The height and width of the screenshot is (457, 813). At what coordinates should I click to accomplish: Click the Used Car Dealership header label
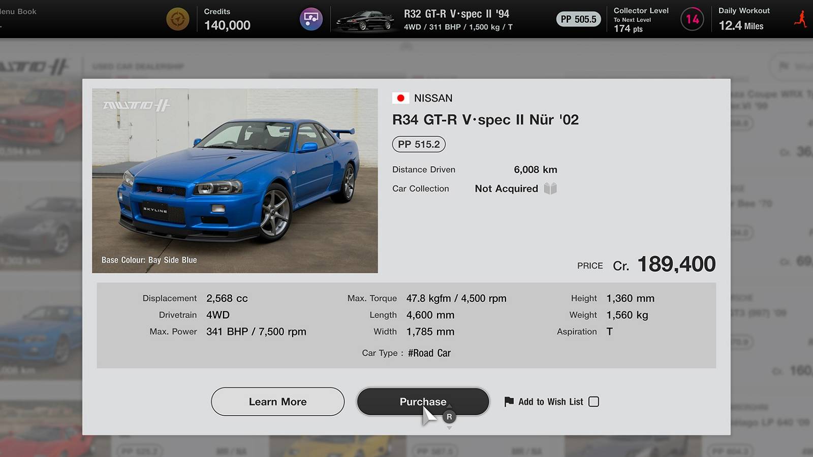(136, 66)
